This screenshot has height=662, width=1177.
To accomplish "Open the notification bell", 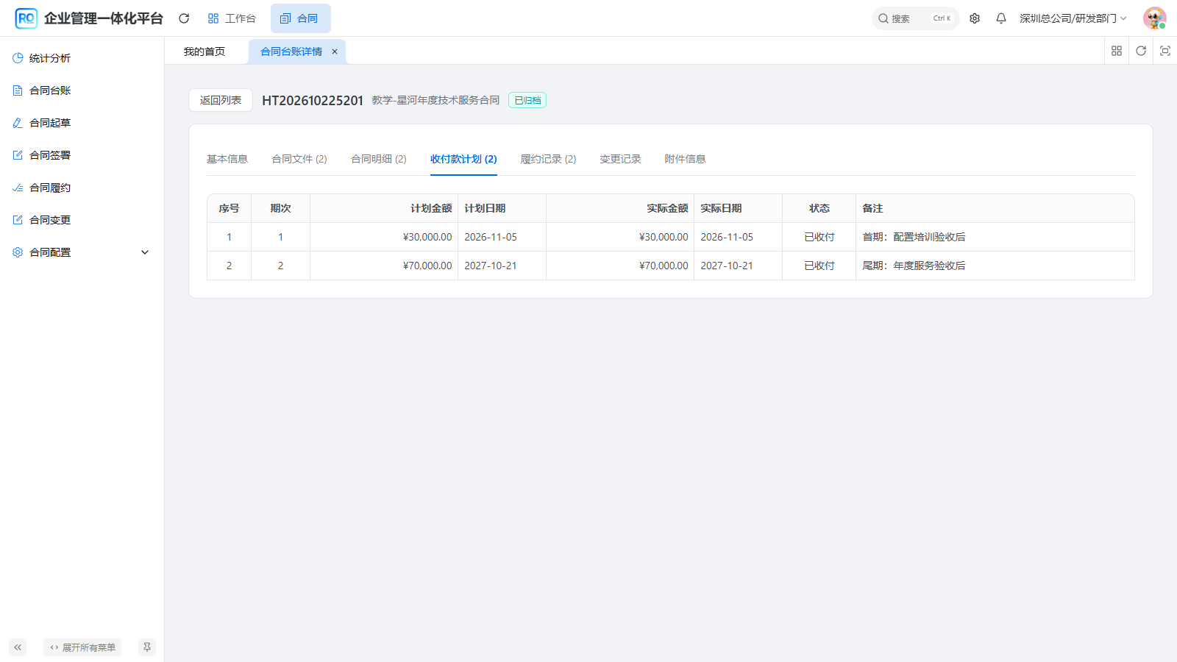I will pos(1001,18).
